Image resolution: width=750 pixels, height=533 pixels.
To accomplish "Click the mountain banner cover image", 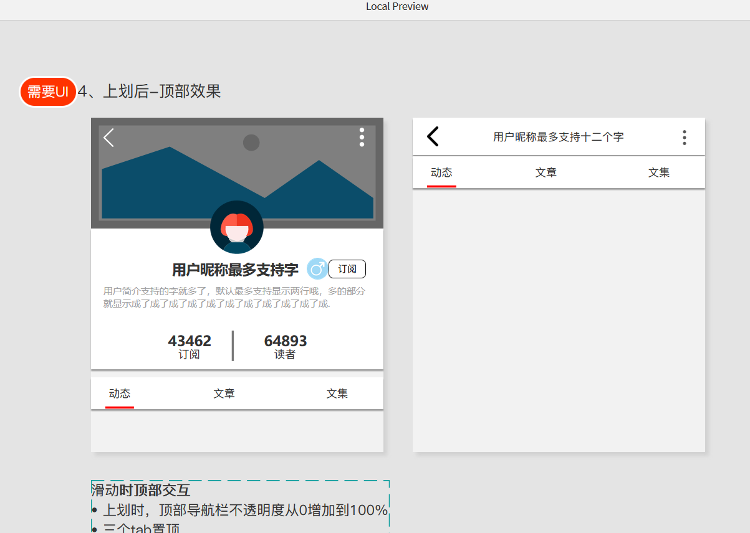I will (237, 173).
